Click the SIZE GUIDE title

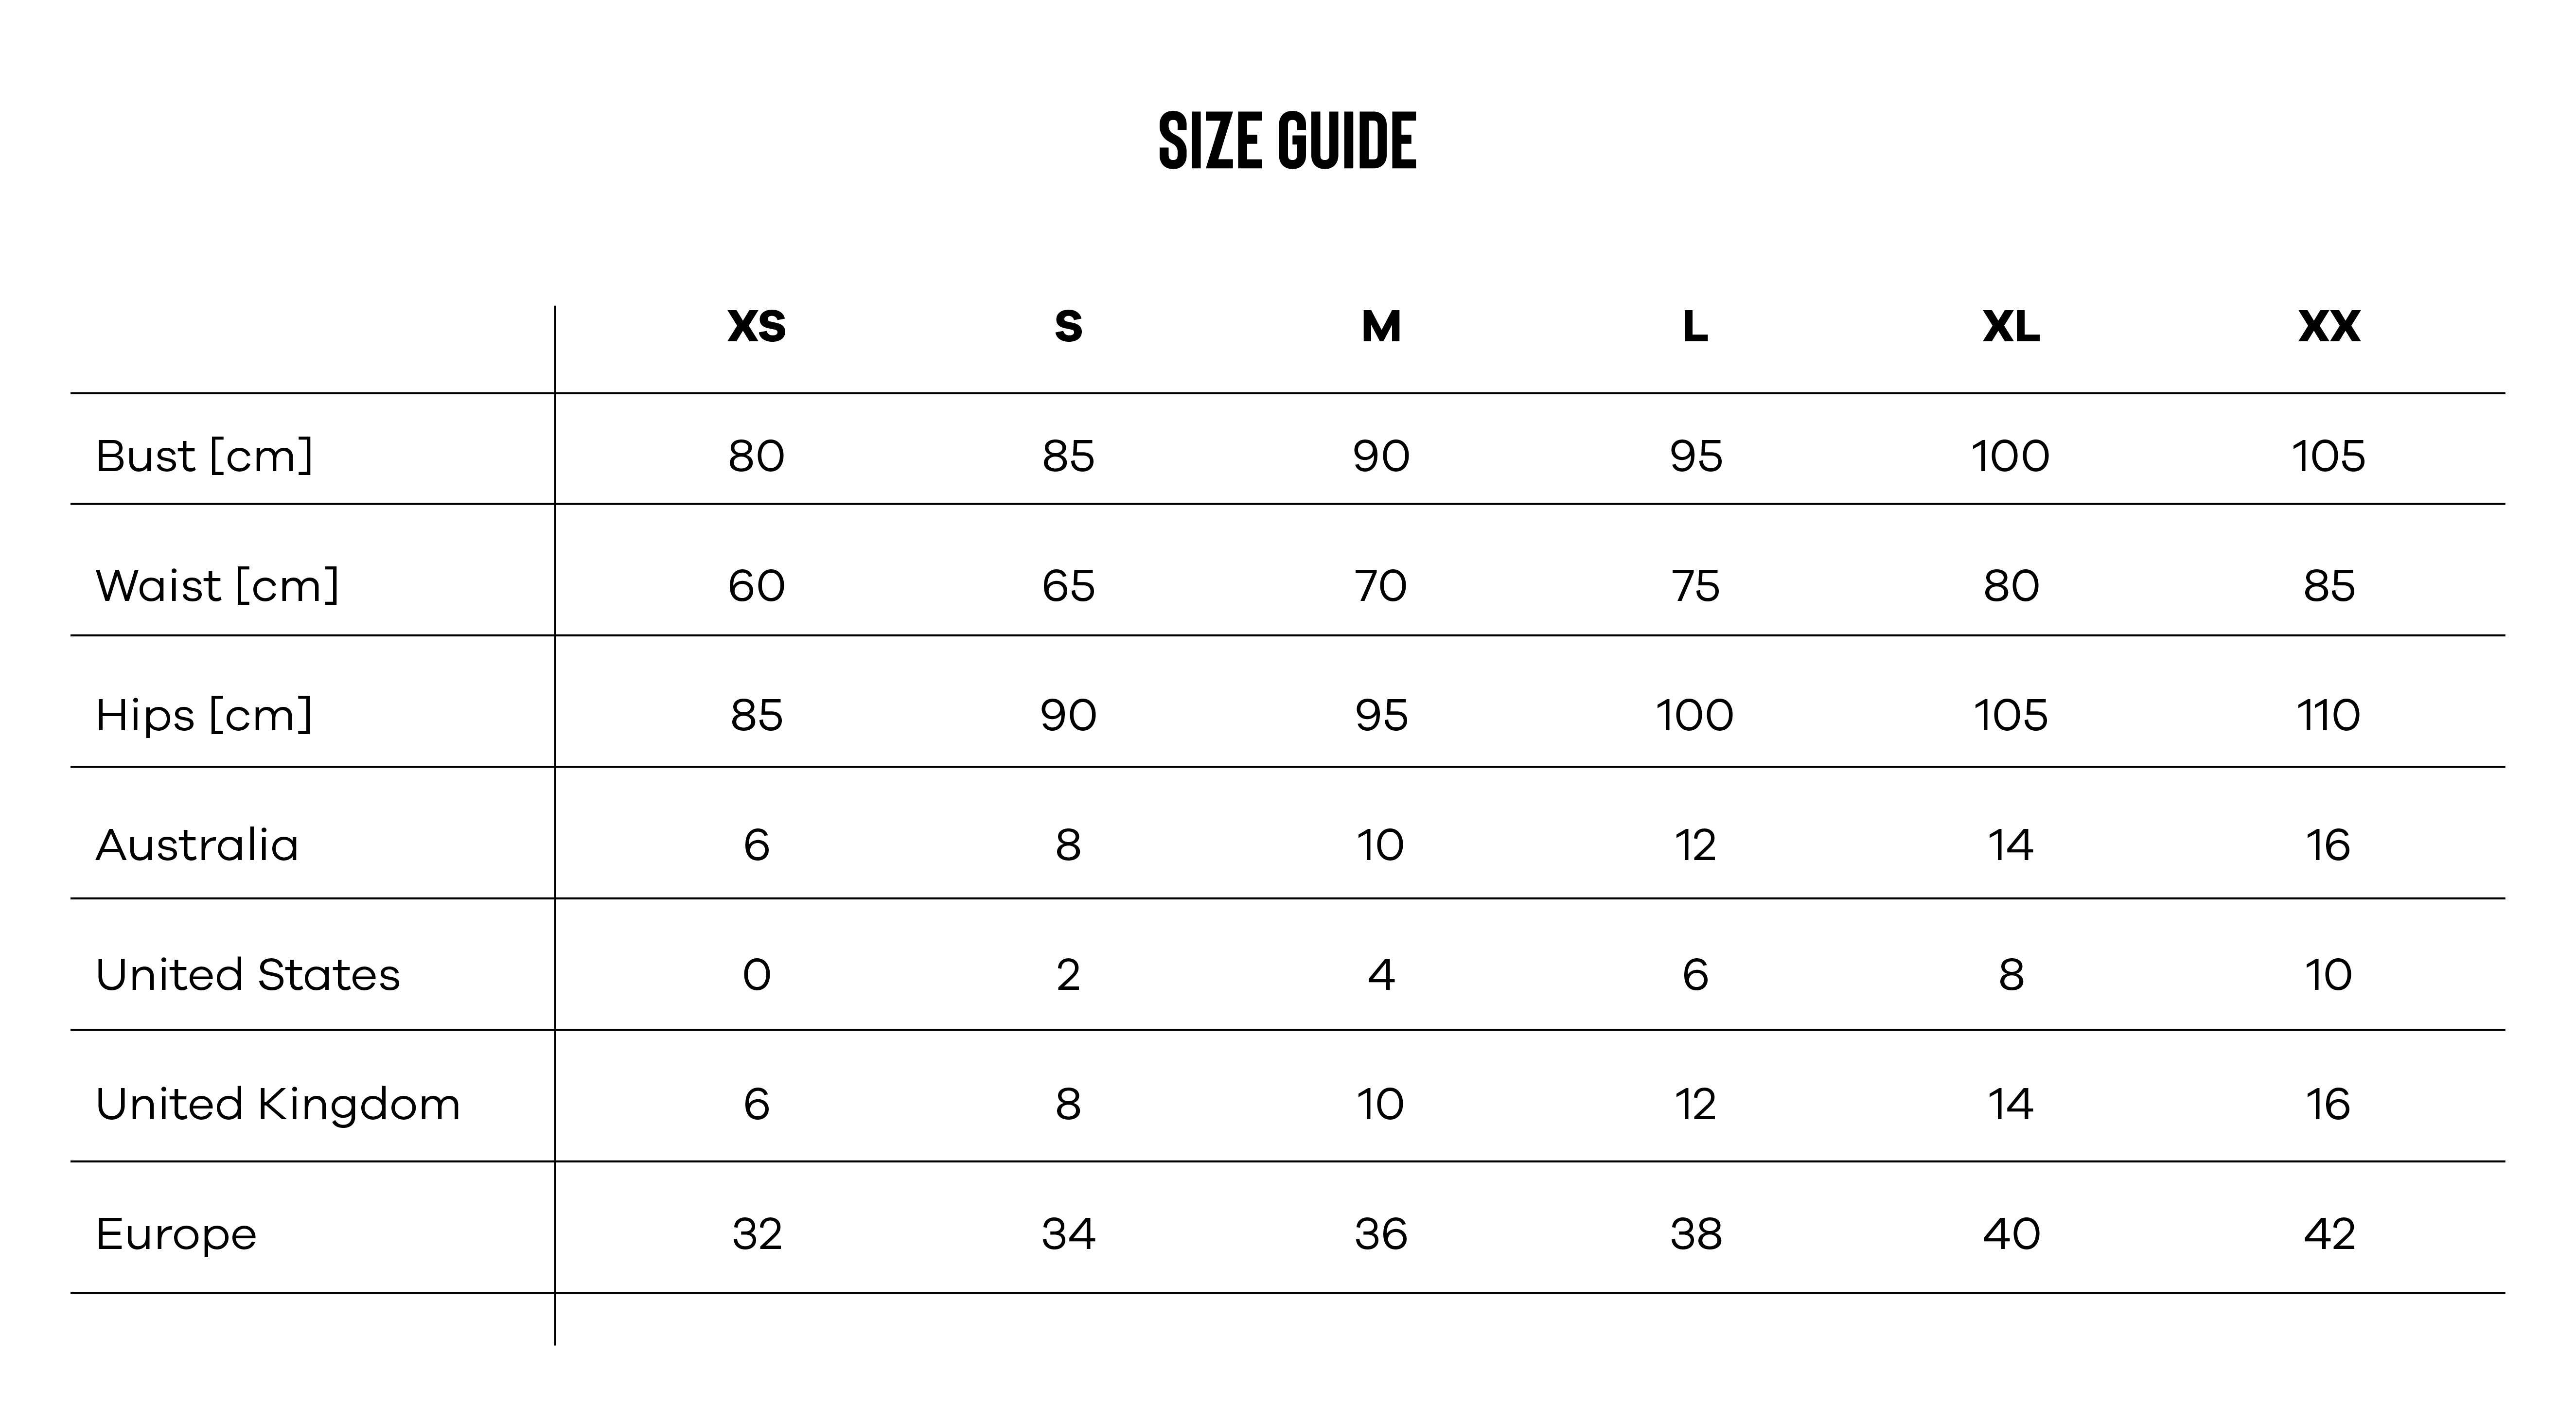(x=1287, y=141)
